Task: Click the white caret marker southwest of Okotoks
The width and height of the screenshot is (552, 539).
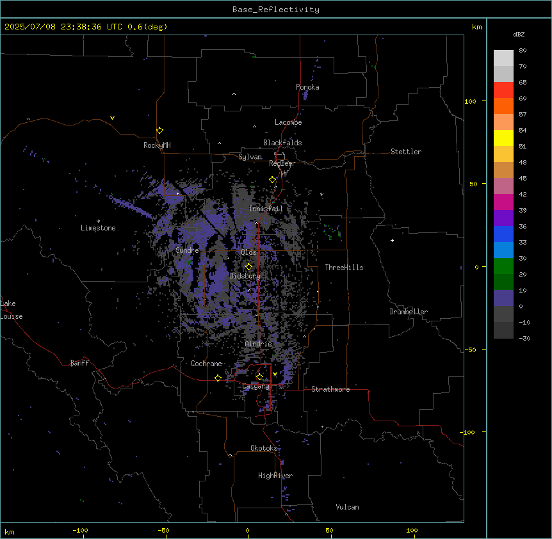Action: (x=231, y=455)
